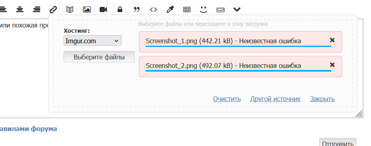Click the Закрыть link
The height and width of the screenshot is (146, 371).
[322, 99]
